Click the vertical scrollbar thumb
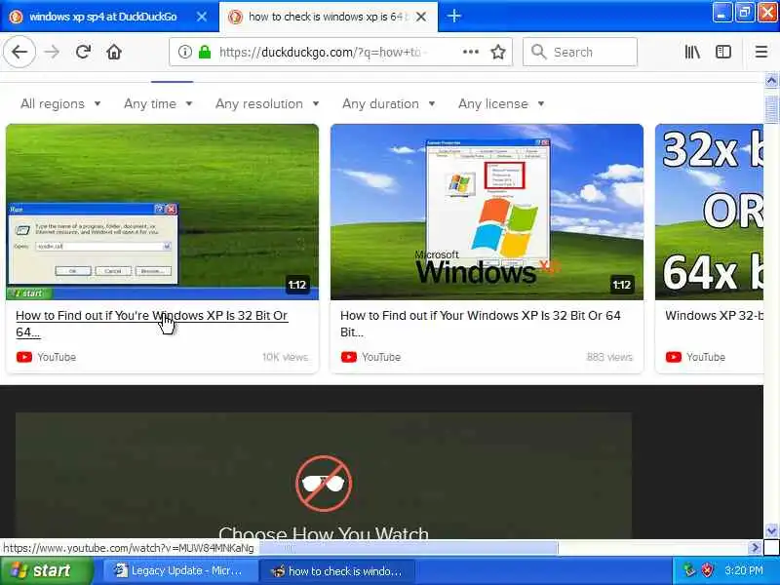Image resolution: width=780 pixels, height=585 pixels. tap(771, 109)
